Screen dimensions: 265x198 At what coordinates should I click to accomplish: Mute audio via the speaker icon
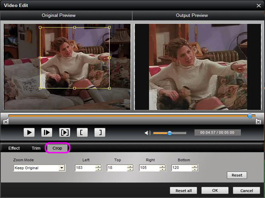click(x=147, y=133)
